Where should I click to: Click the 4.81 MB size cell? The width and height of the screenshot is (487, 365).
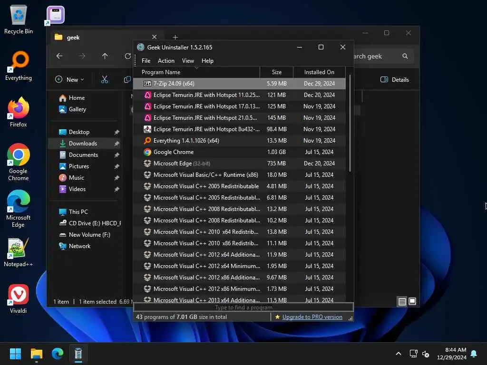276,186
